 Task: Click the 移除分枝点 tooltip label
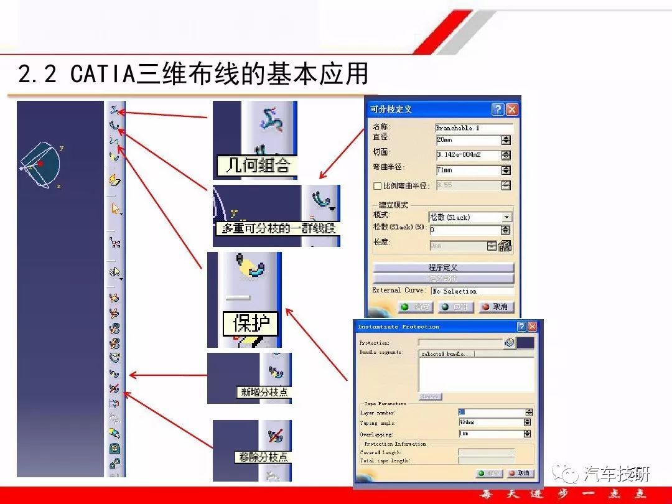click(263, 457)
